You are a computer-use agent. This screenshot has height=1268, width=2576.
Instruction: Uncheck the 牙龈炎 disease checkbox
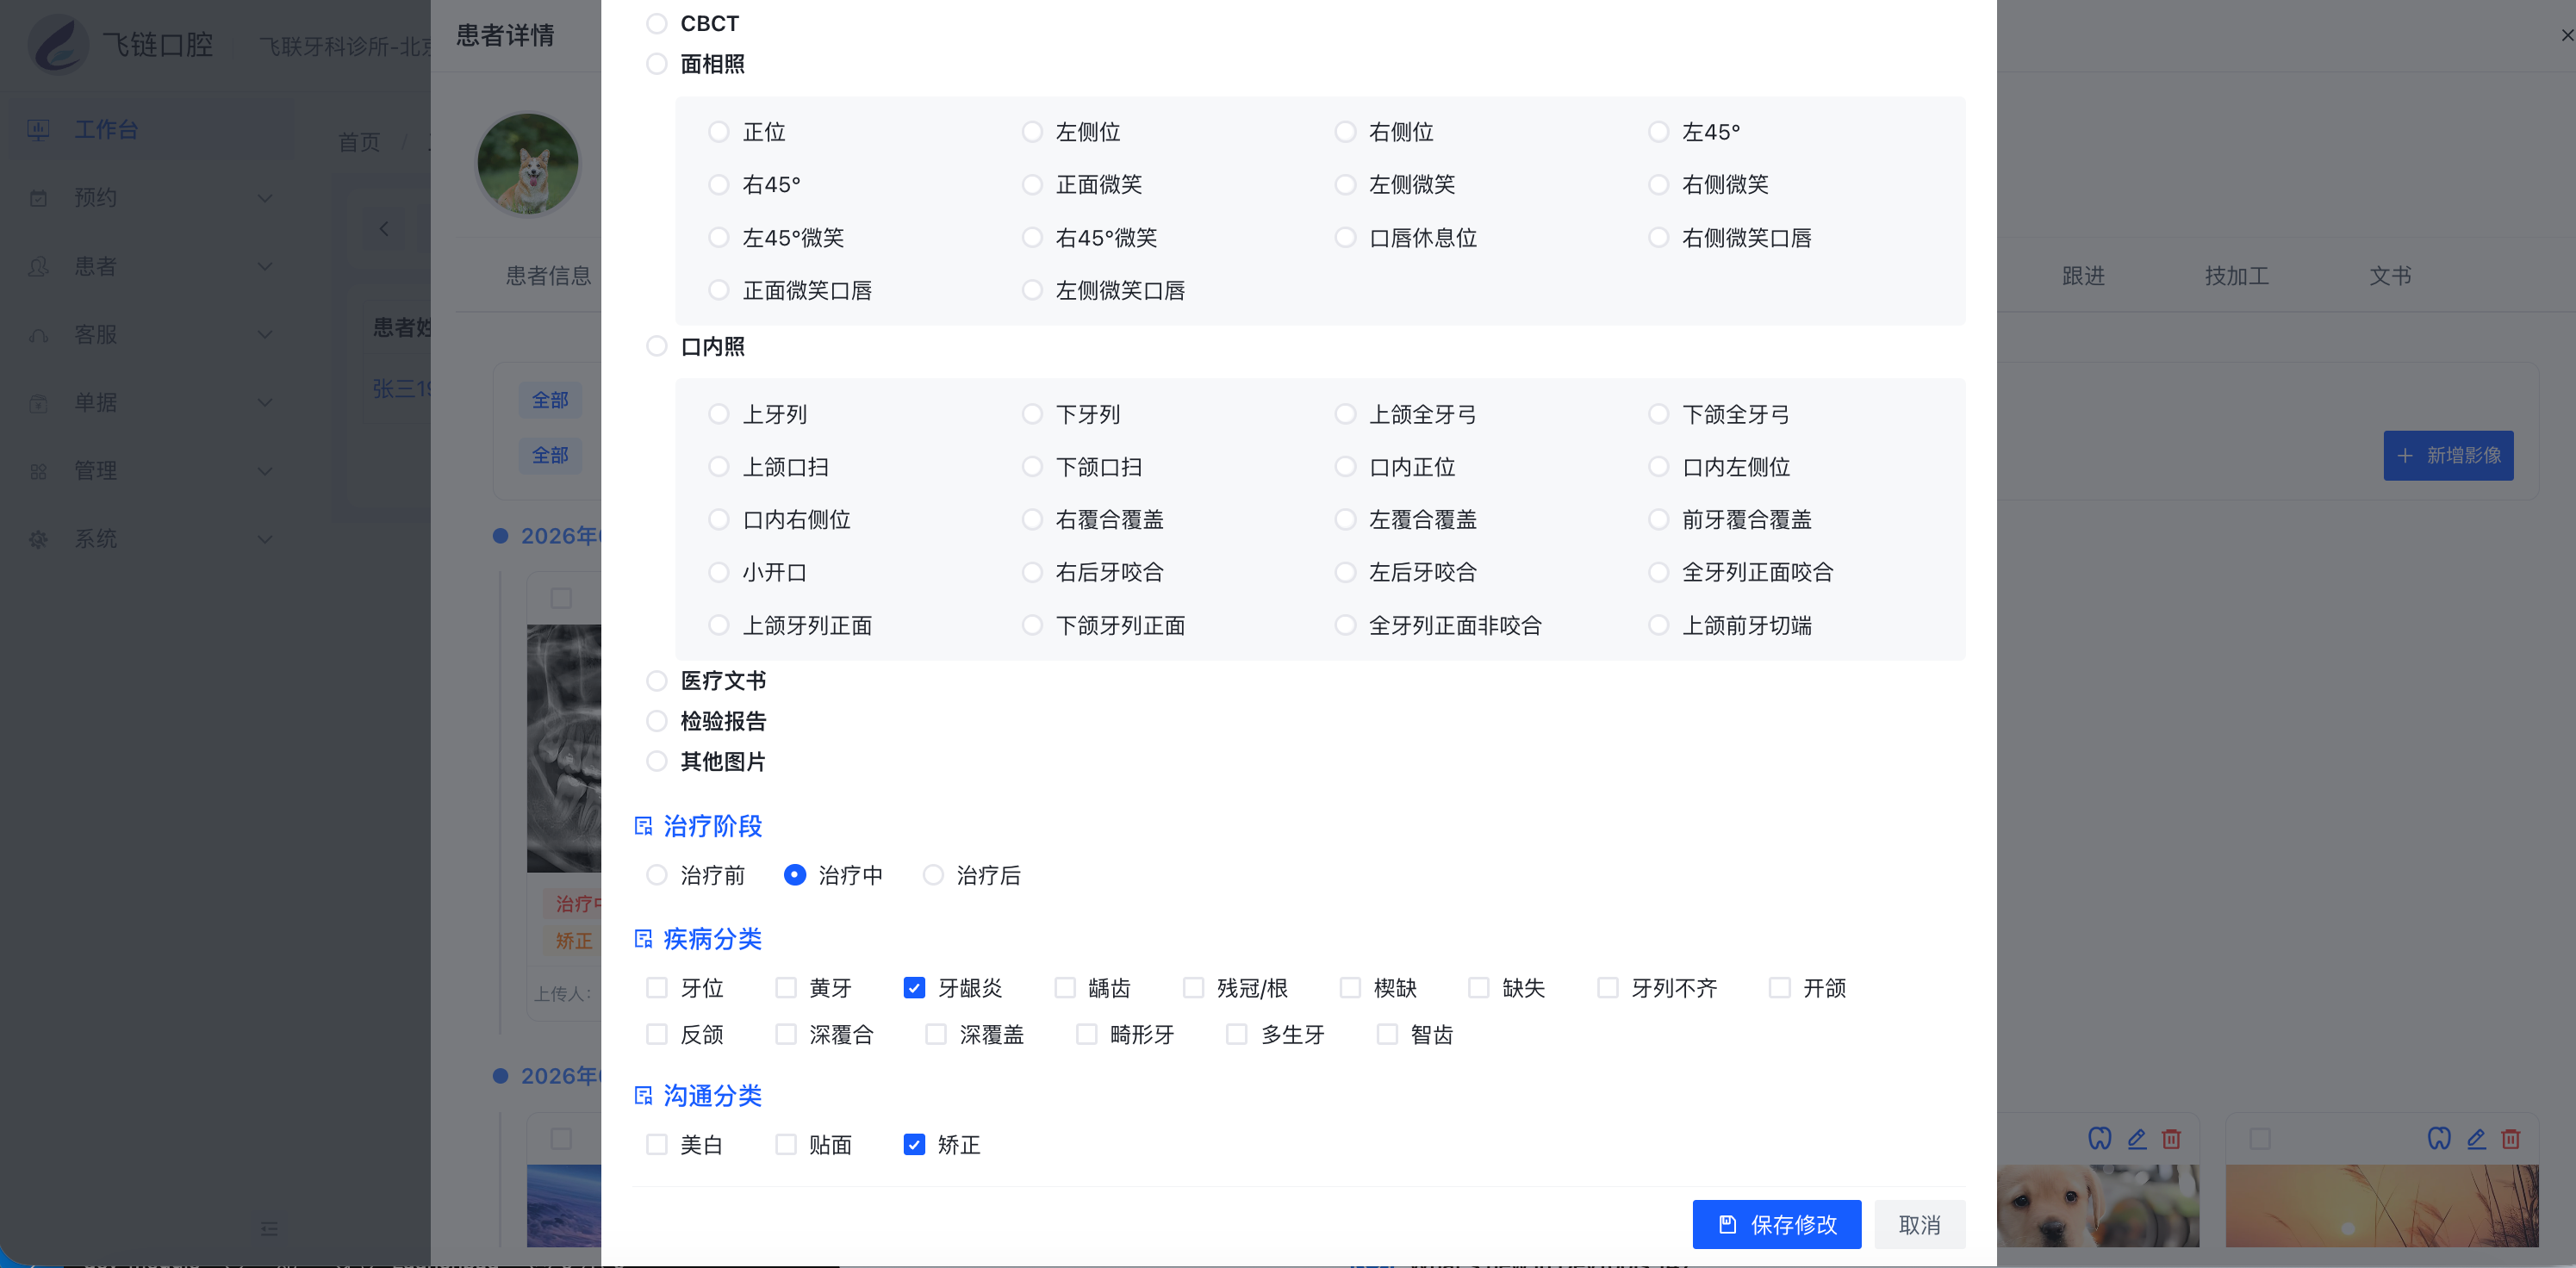pyautogui.click(x=914, y=988)
